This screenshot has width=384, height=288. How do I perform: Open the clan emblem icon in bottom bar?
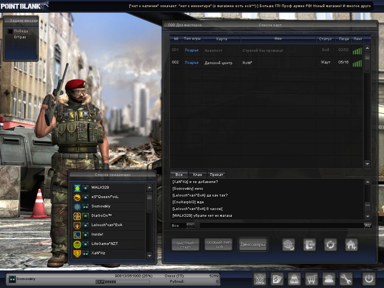pos(259,279)
